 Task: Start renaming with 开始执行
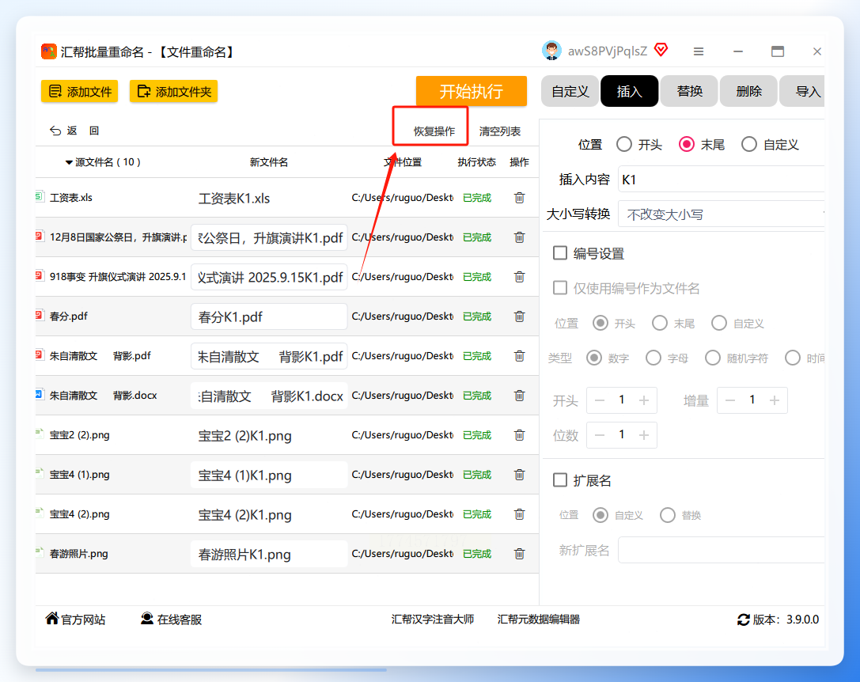point(471,91)
